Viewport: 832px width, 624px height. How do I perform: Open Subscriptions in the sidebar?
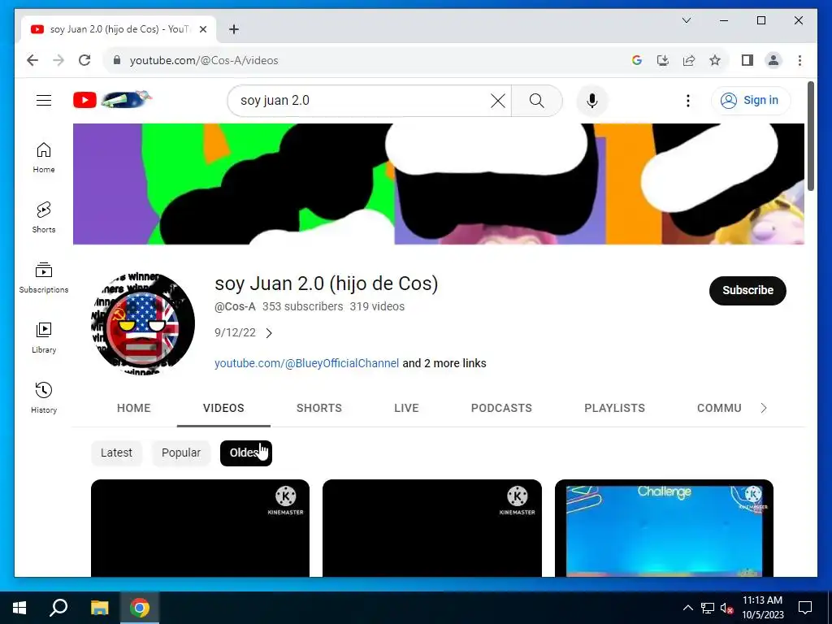coord(44,278)
